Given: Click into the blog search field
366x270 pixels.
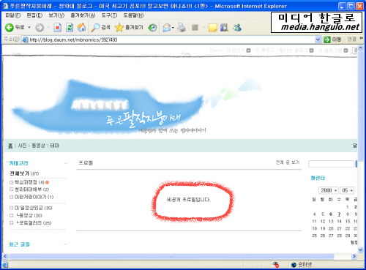Looking at the screenshot, I should pyautogui.click(x=331, y=164).
